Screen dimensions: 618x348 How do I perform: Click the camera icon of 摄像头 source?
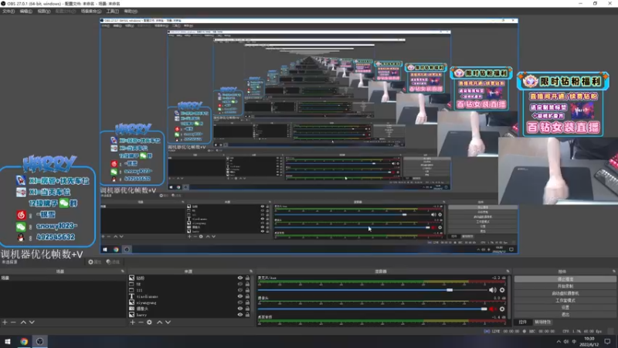[131, 309]
